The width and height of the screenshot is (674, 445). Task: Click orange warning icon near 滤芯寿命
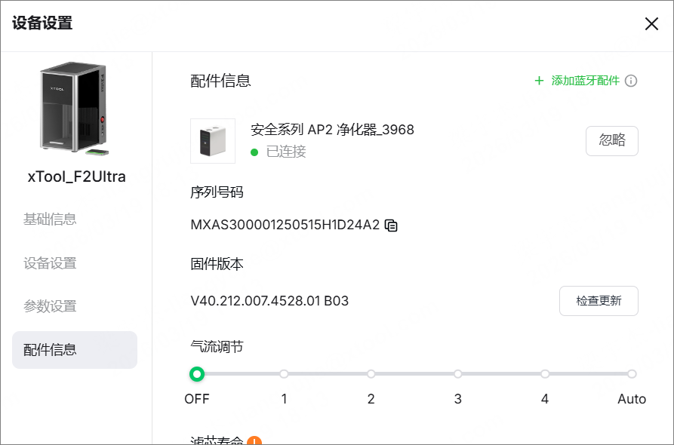coord(254,440)
